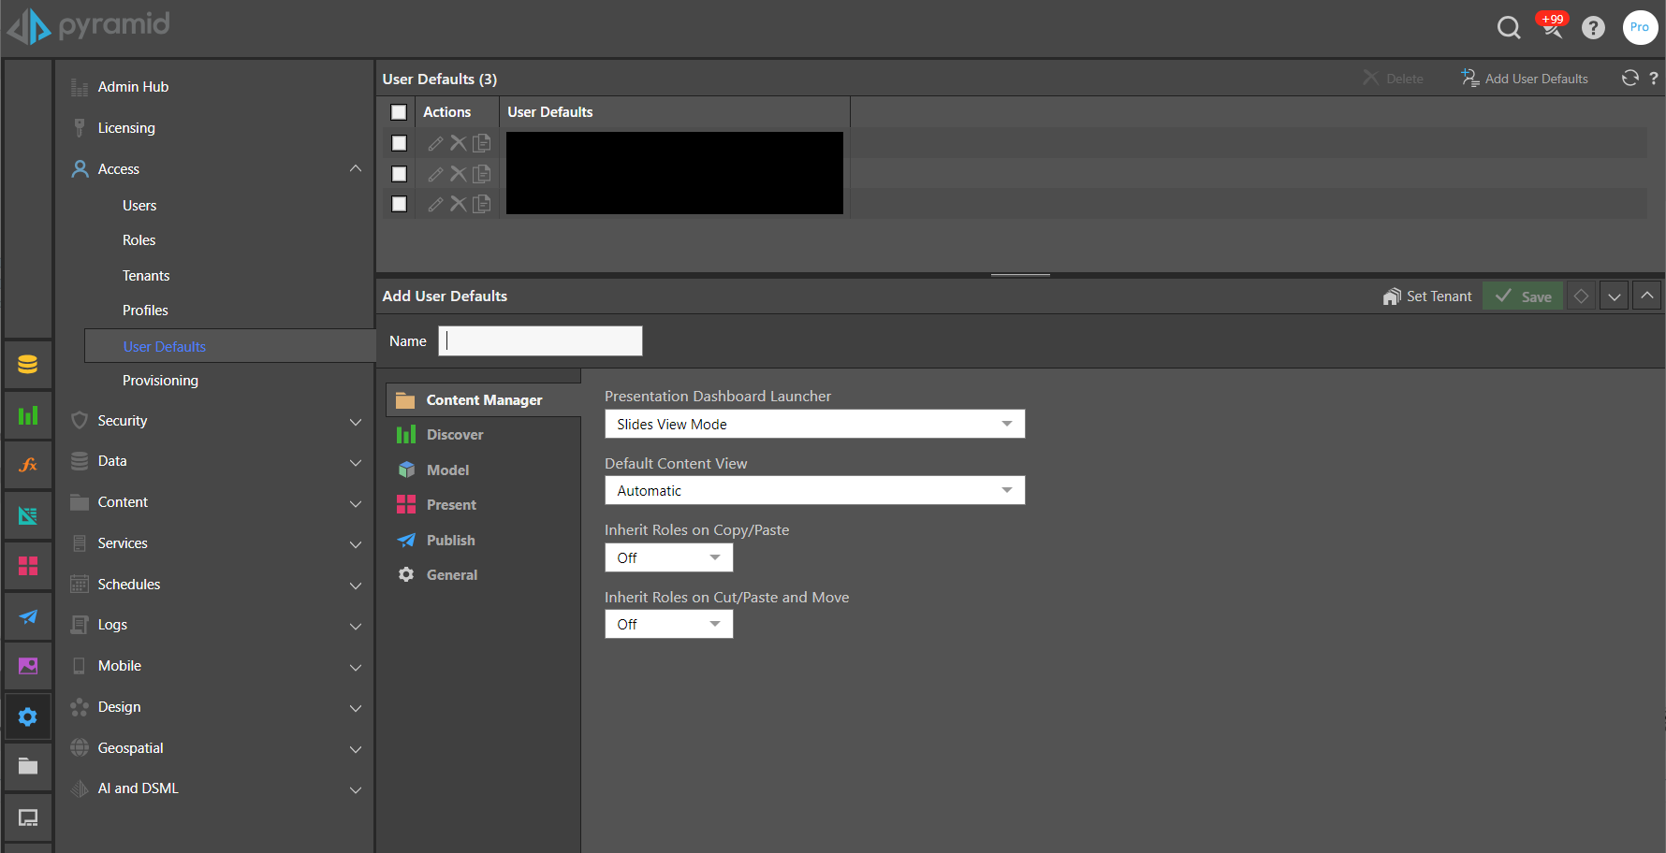Click the search magnifier icon in header
The image size is (1666, 853).
coord(1508,28)
